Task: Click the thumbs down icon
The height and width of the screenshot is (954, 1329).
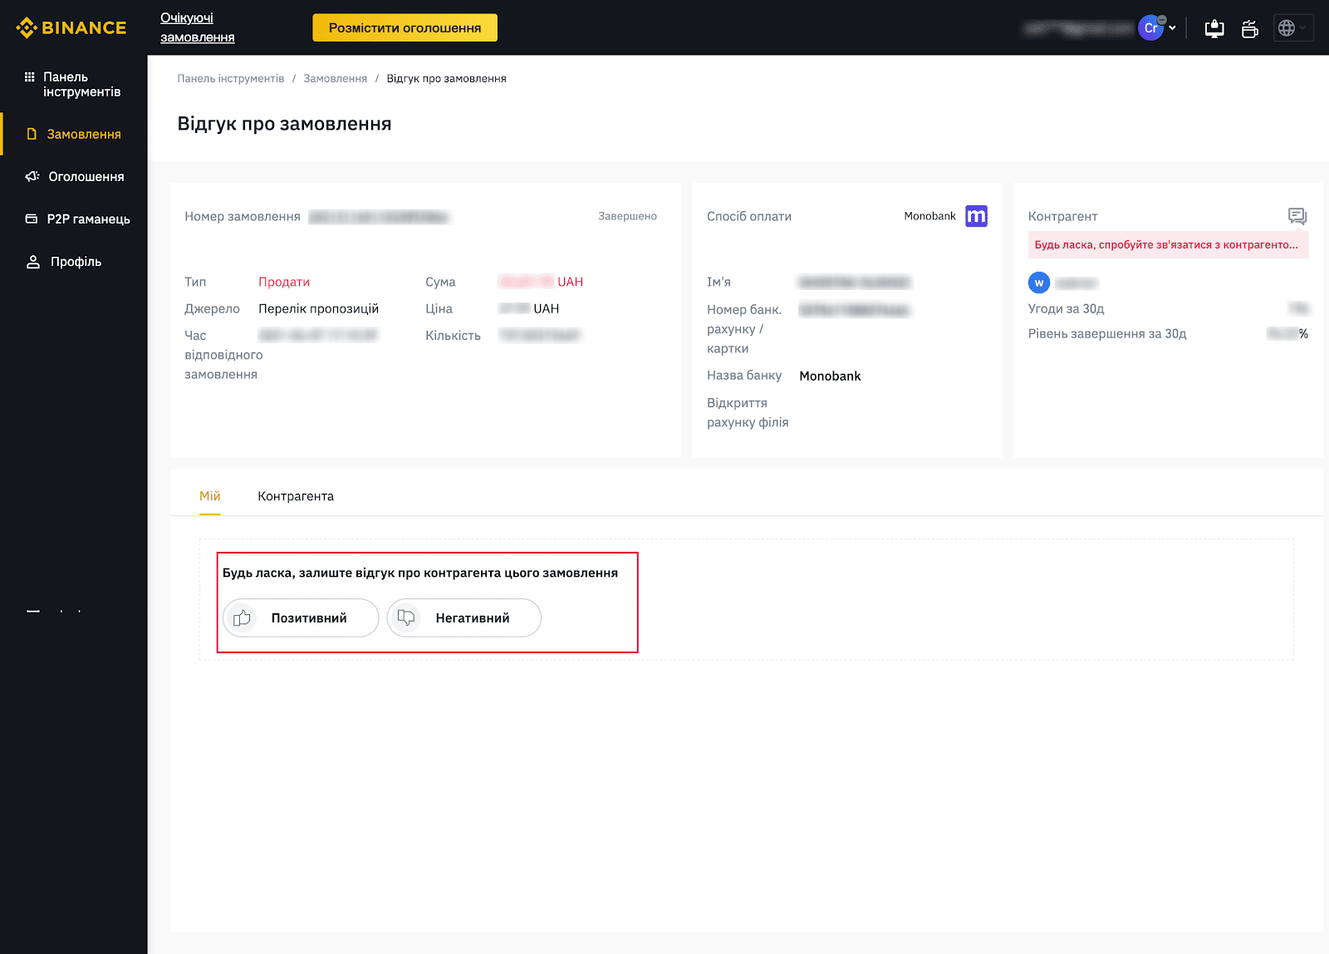Action: pyautogui.click(x=406, y=617)
